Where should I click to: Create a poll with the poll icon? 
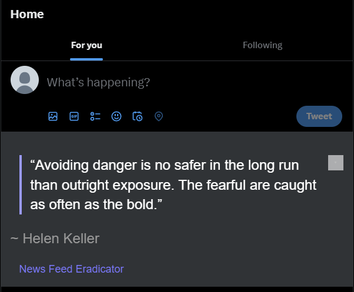pyautogui.click(x=95, y=116)
